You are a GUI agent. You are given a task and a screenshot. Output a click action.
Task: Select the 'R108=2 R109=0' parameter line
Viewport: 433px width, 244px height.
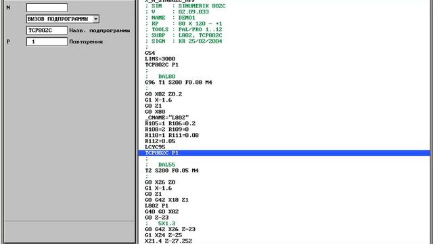click(167, 129)
